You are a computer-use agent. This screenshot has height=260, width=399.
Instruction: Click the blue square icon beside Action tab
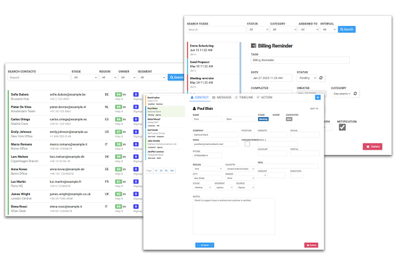318,98
